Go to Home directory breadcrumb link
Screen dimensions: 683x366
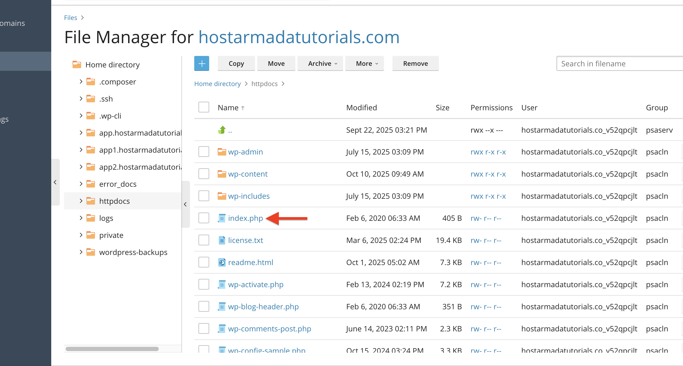217,84
